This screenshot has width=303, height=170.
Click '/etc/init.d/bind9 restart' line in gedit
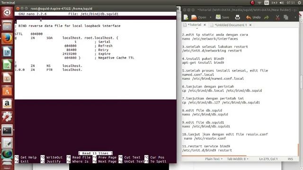(x=207, y=150)
